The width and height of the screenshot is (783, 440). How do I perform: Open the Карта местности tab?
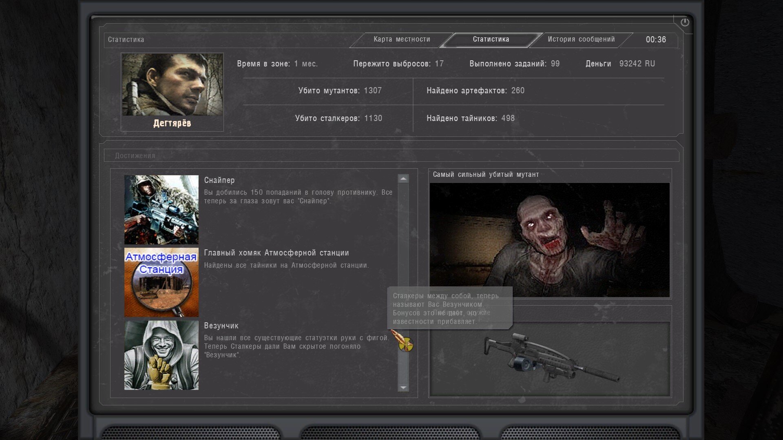[x=402, y=40]
